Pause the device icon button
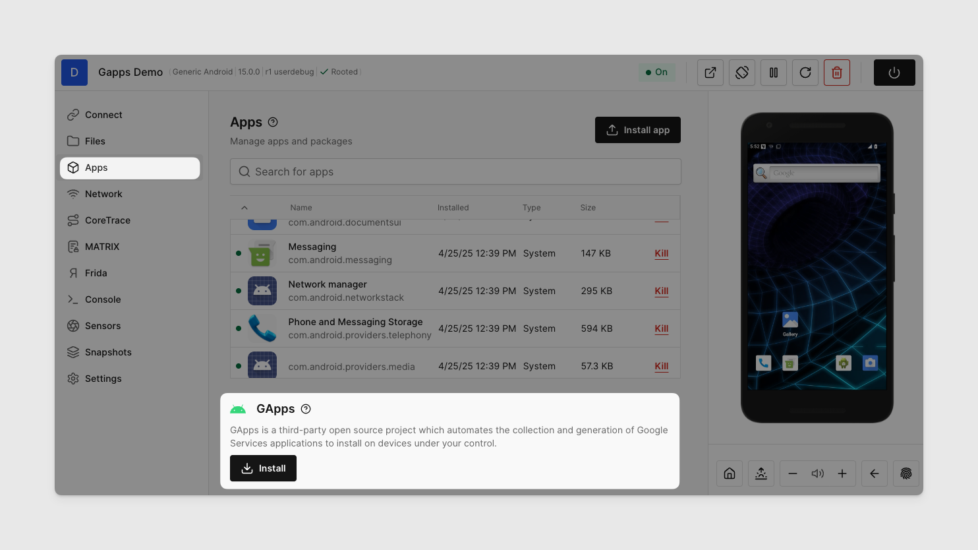978x550 pixels. (774, 73)
